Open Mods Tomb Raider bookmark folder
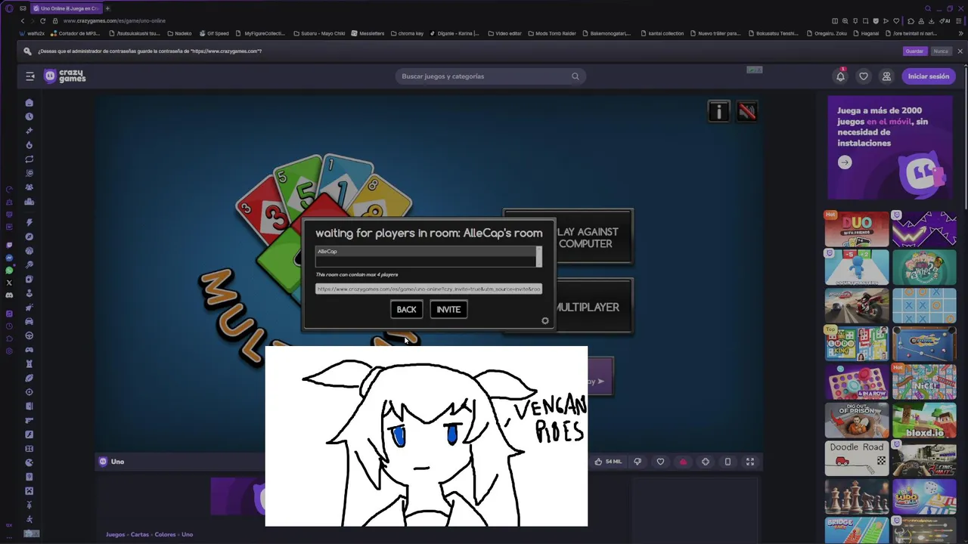 pos(552,33)
